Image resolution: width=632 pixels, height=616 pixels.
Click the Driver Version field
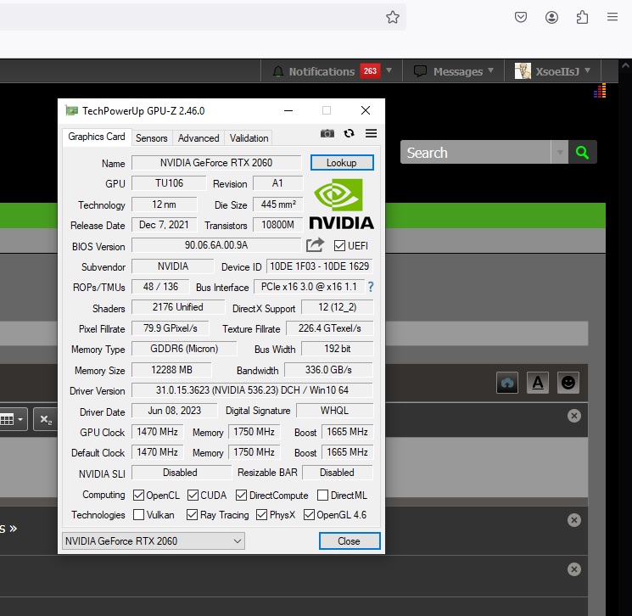click(x=252, y=390)
